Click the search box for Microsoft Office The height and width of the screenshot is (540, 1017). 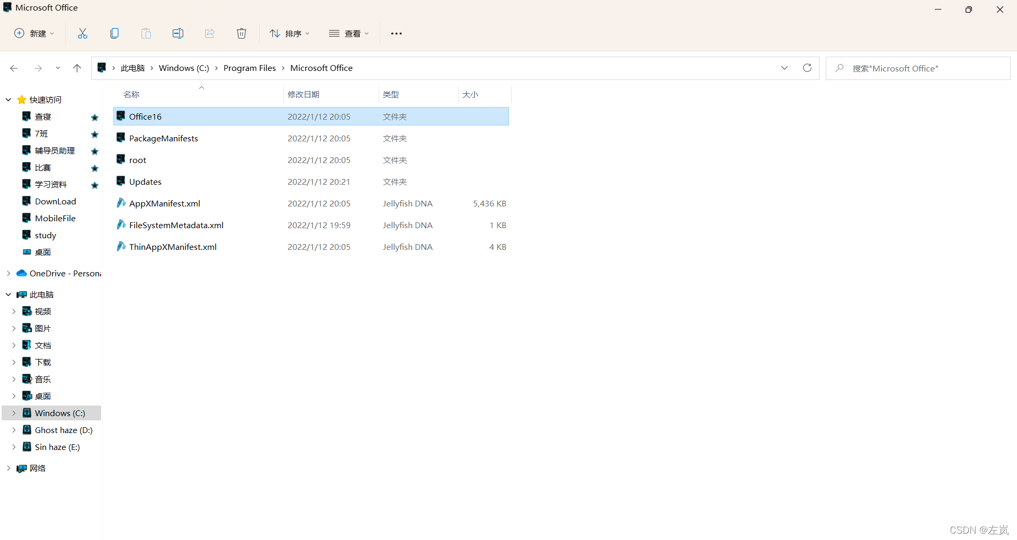click(918, 68)
